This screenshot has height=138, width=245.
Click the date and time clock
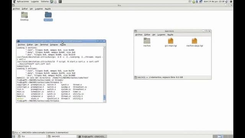coord(214,2)
